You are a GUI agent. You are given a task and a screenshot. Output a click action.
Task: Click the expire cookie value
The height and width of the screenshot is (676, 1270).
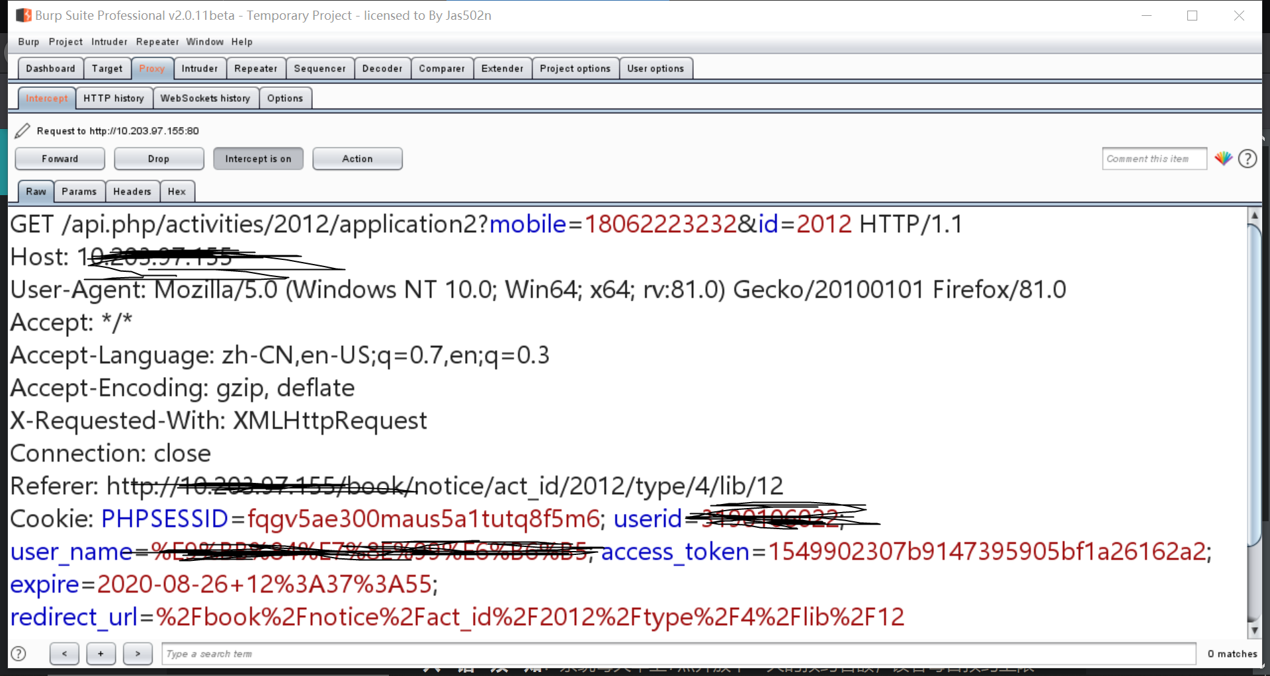(x=265, y=584)
